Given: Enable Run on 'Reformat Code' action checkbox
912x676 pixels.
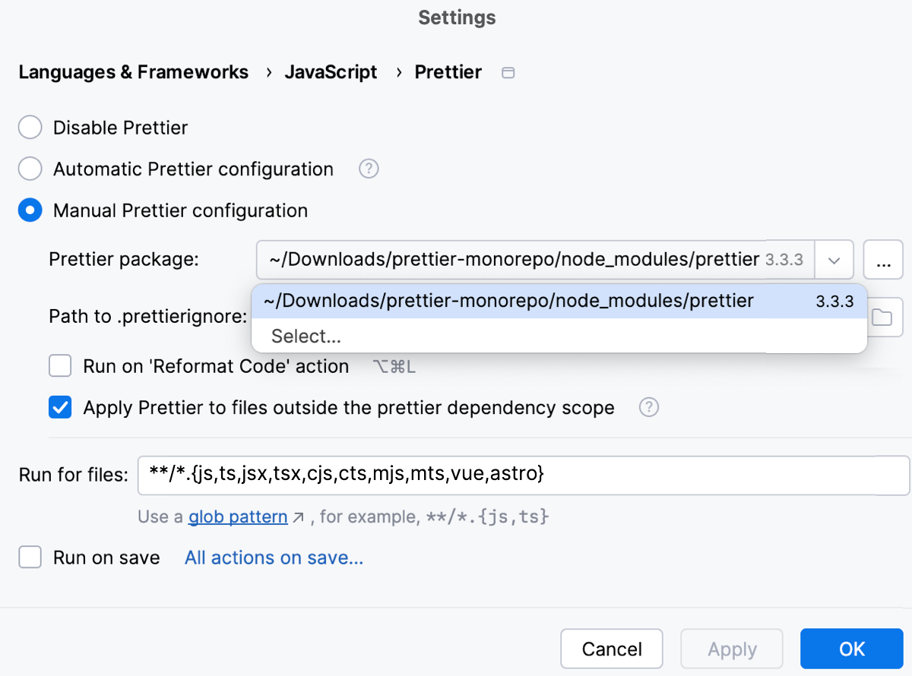Looking at the screenshot, I should (x=60, y=365).
